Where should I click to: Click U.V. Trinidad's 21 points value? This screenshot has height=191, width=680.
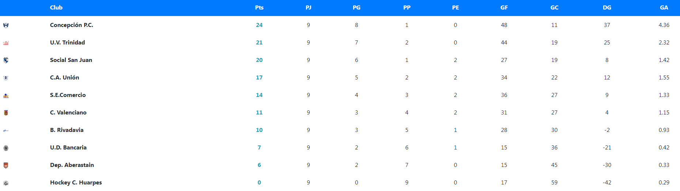(x=259, y=43)
